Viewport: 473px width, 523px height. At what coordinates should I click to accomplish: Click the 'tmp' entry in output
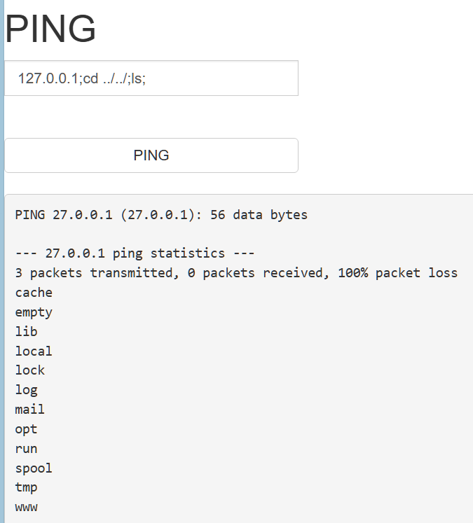point(27,487)
